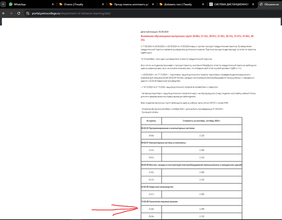
Task: Click the cost value in the 51-55з row
Action: click(x=201, y=150)
